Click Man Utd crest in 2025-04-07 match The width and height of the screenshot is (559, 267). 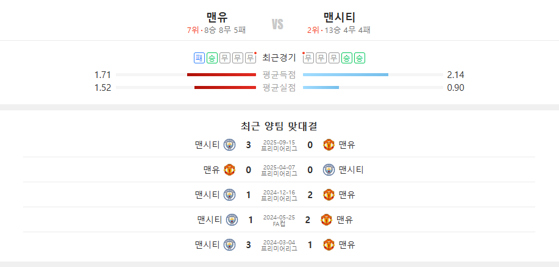230,169
